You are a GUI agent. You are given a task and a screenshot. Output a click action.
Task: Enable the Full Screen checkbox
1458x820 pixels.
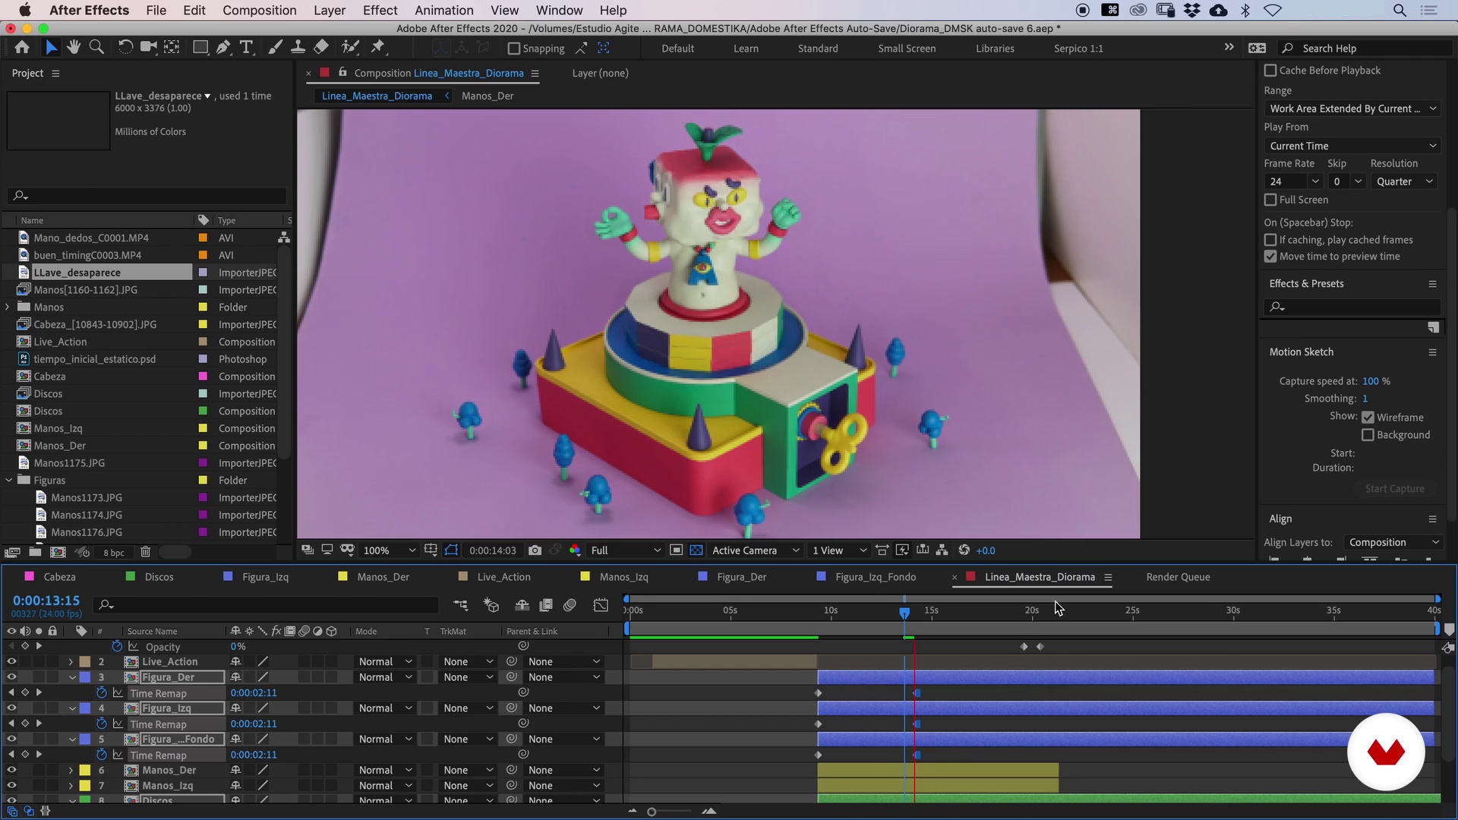pos(1270,200)
